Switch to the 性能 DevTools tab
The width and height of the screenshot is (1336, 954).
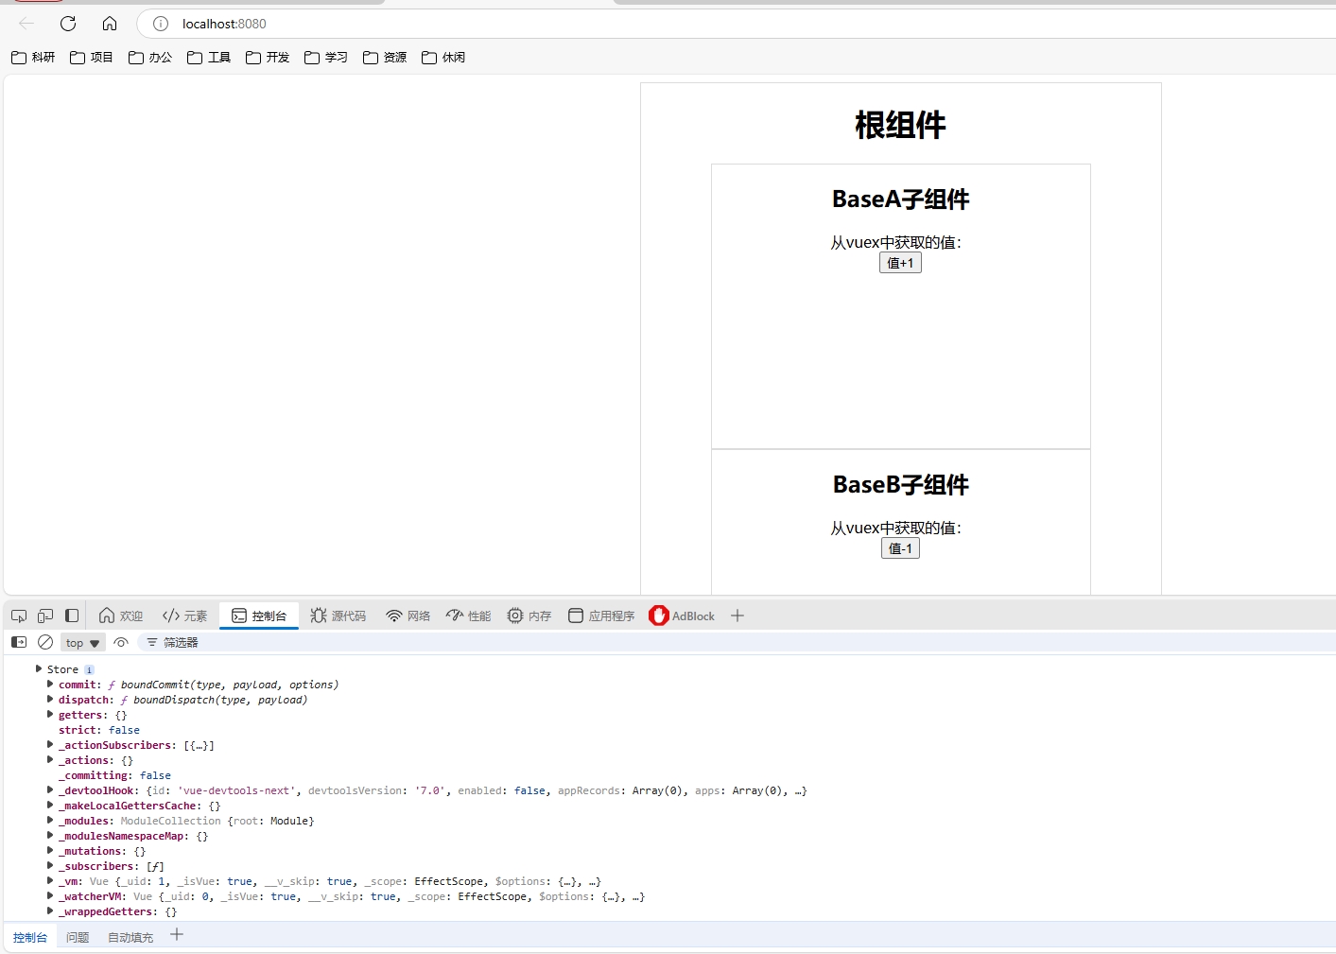click(x=469, y=616)
